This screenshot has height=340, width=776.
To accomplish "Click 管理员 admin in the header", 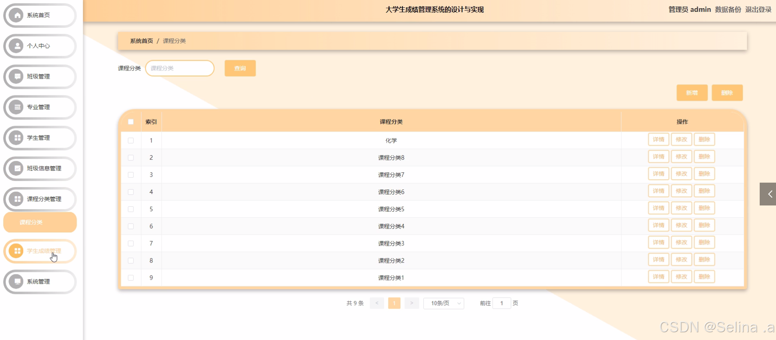I will pos(690,9).
